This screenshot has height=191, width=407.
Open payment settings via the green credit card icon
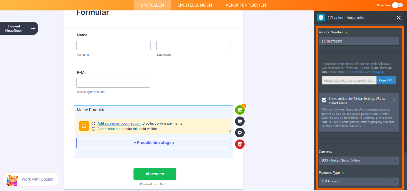click(240, 110)
